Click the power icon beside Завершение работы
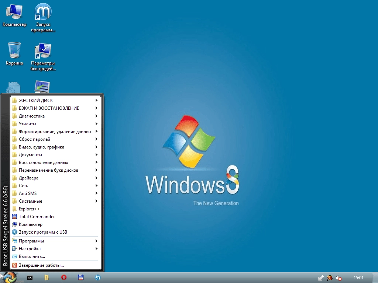The height and width of the screenshot is (283, 378). 14,265
